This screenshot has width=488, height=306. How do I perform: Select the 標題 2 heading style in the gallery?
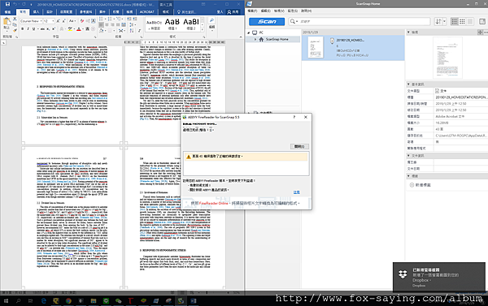[x=191, y=24]
